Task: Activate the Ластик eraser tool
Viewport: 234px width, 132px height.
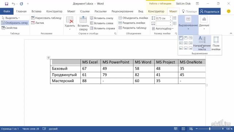Action: click(x=37, y=23)
